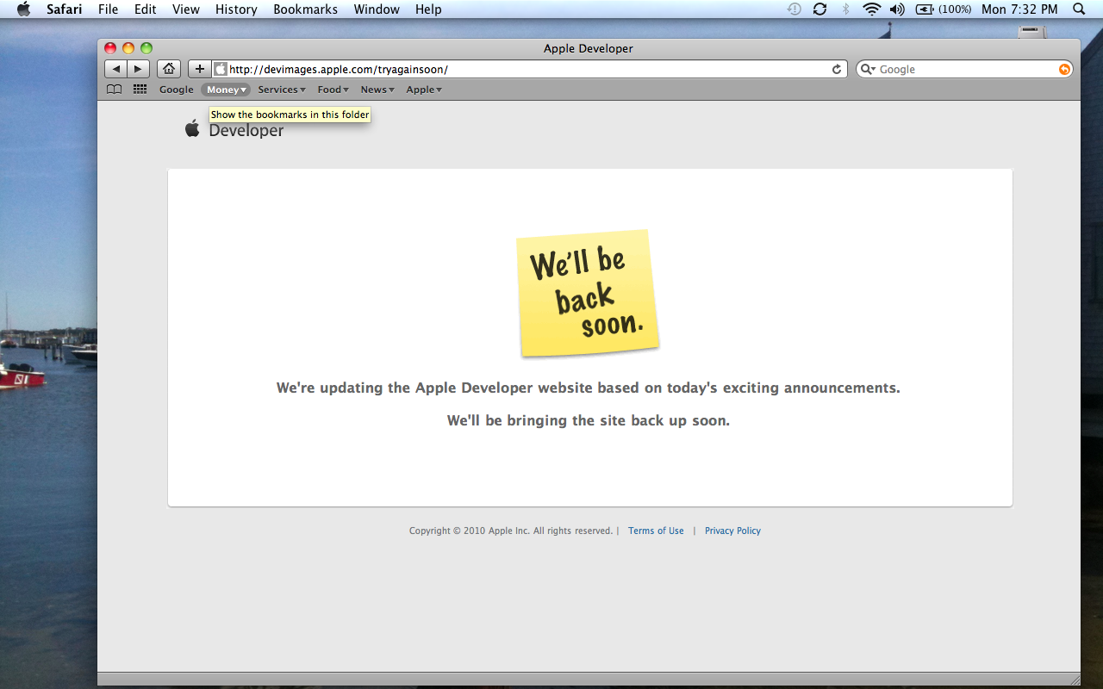Expand the Food bookmarks folder
Screen dimensions: 1103x689
point(333,90)
